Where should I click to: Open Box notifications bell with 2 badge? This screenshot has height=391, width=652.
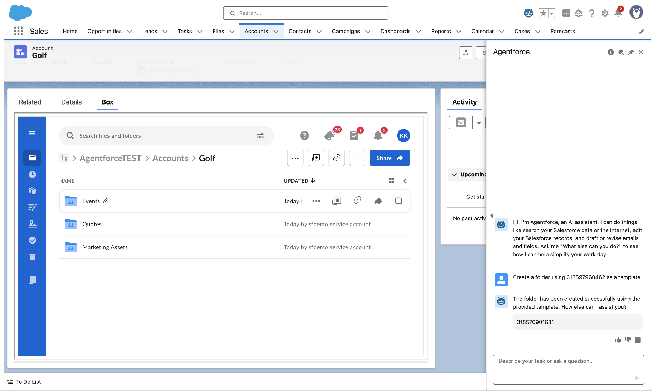[x=378, y=135]
